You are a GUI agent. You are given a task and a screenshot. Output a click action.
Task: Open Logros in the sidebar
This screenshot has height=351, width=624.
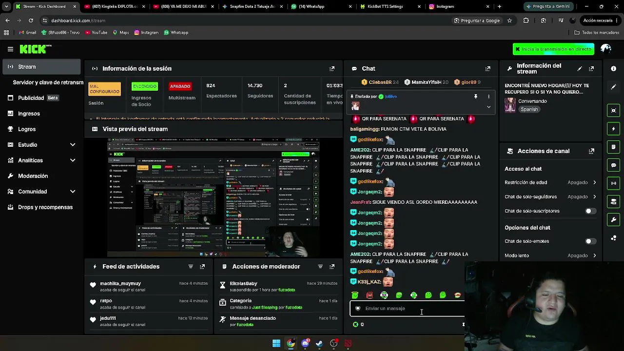coord(42,129)
